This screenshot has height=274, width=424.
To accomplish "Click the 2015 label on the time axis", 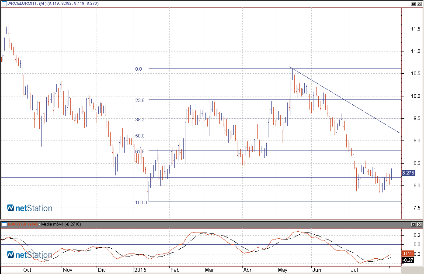I will click(140, 270).
